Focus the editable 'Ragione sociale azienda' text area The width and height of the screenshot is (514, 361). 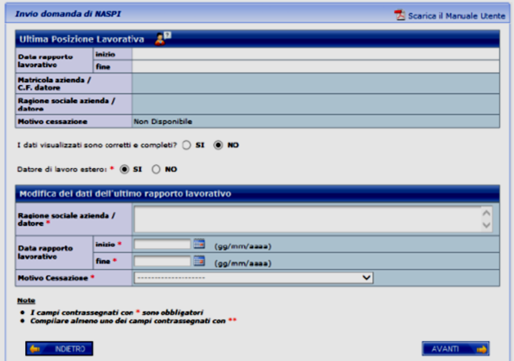click(x=308, y=219)
